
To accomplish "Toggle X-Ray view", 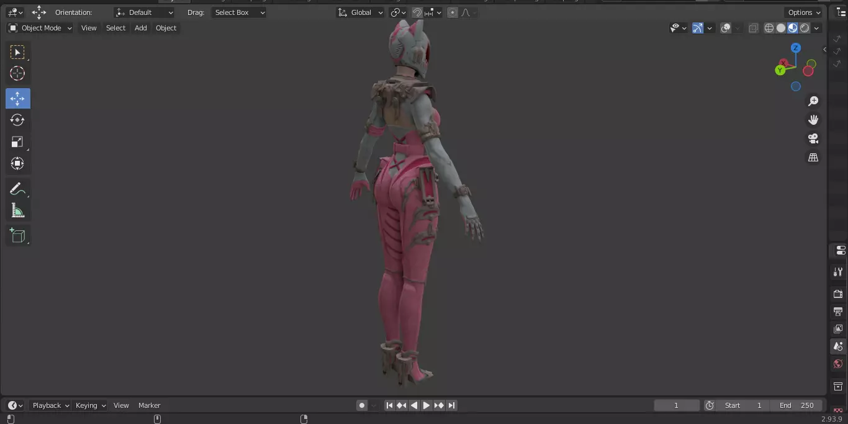I will click(x=753, y=28).
